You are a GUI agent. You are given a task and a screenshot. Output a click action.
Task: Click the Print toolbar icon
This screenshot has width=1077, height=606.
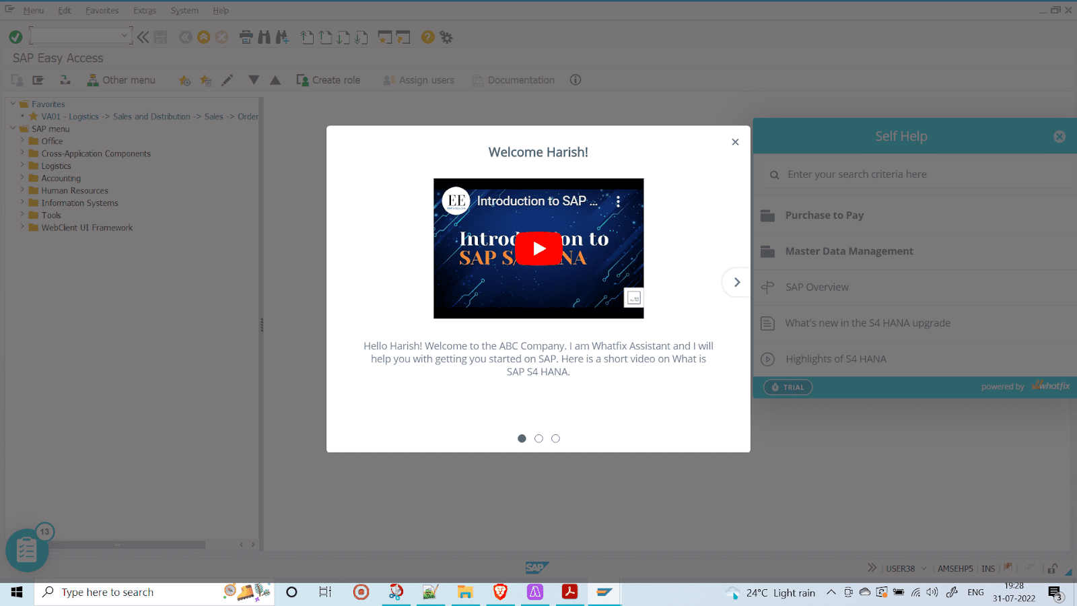(246, 37)
